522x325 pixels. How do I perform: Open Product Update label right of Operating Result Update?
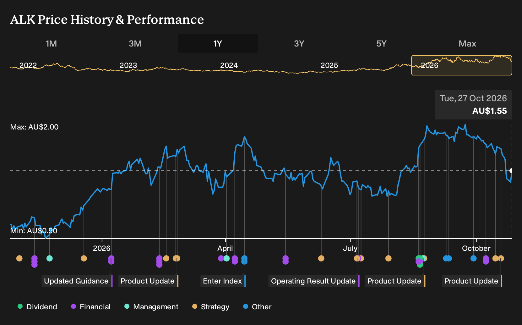395,281
